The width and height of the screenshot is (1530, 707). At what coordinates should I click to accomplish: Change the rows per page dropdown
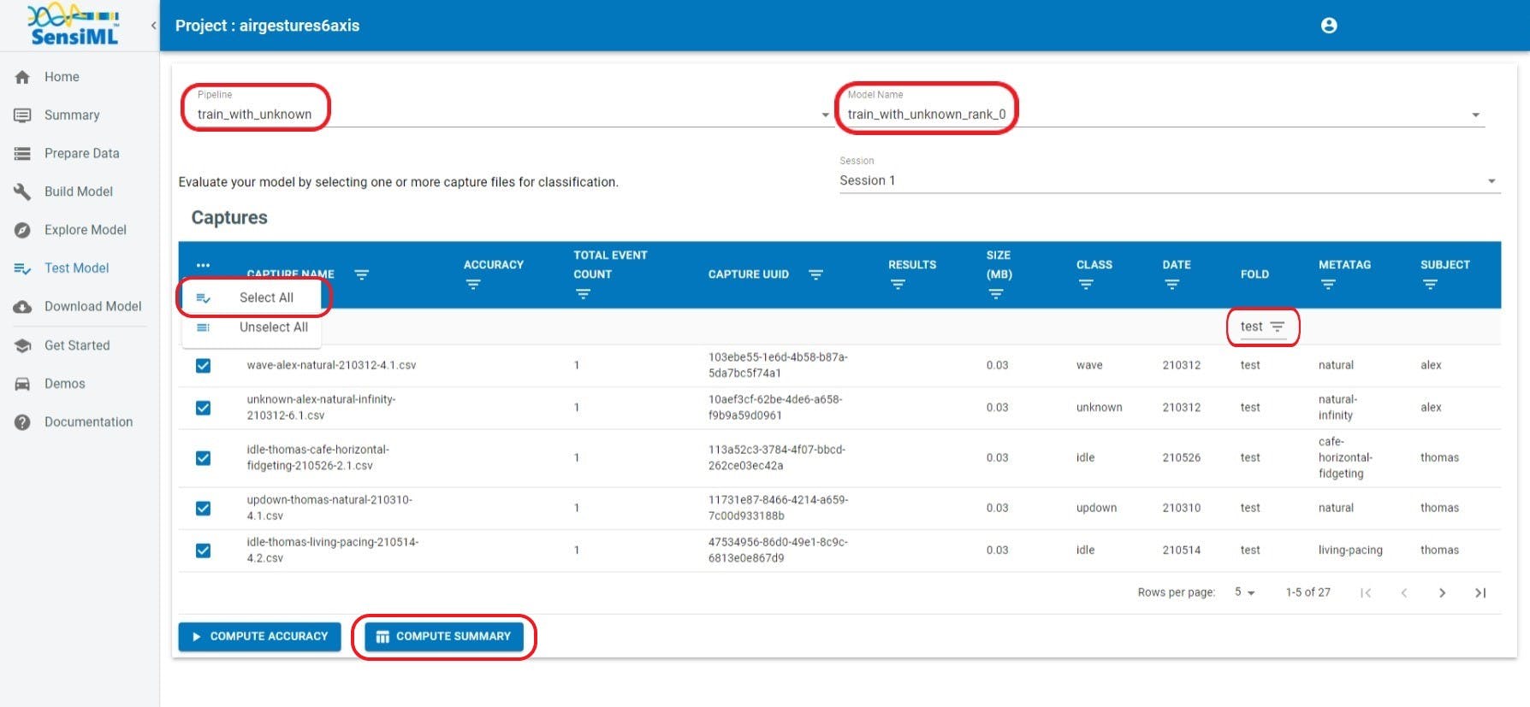pyautogui.click(x=1245, y=592)
